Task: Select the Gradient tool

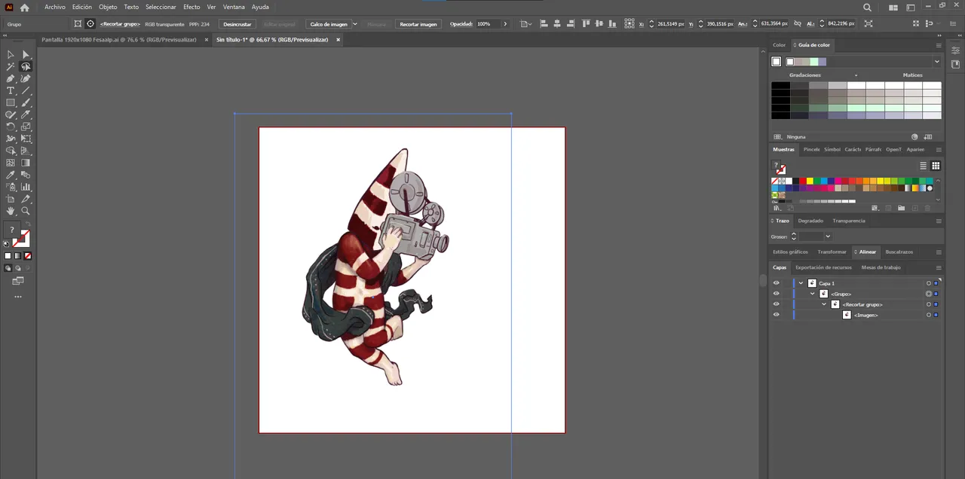Action: [x=26, y=163]
